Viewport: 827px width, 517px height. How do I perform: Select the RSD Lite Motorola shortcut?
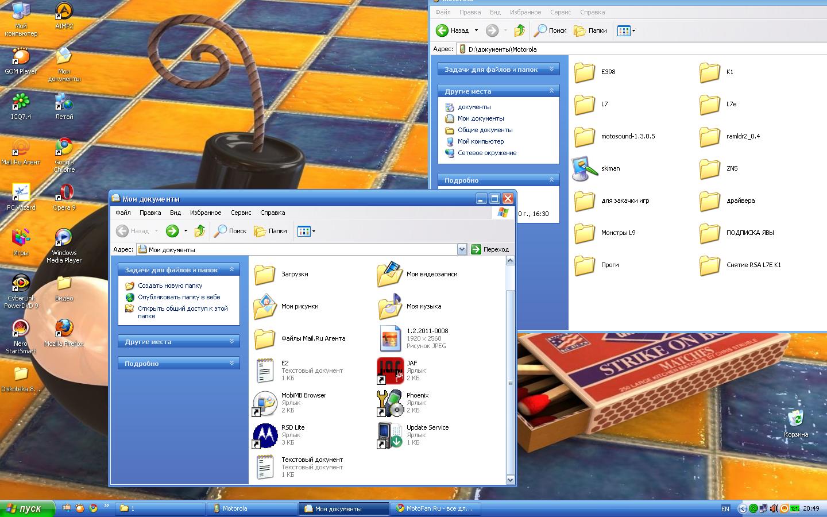[x=265, y=435]
